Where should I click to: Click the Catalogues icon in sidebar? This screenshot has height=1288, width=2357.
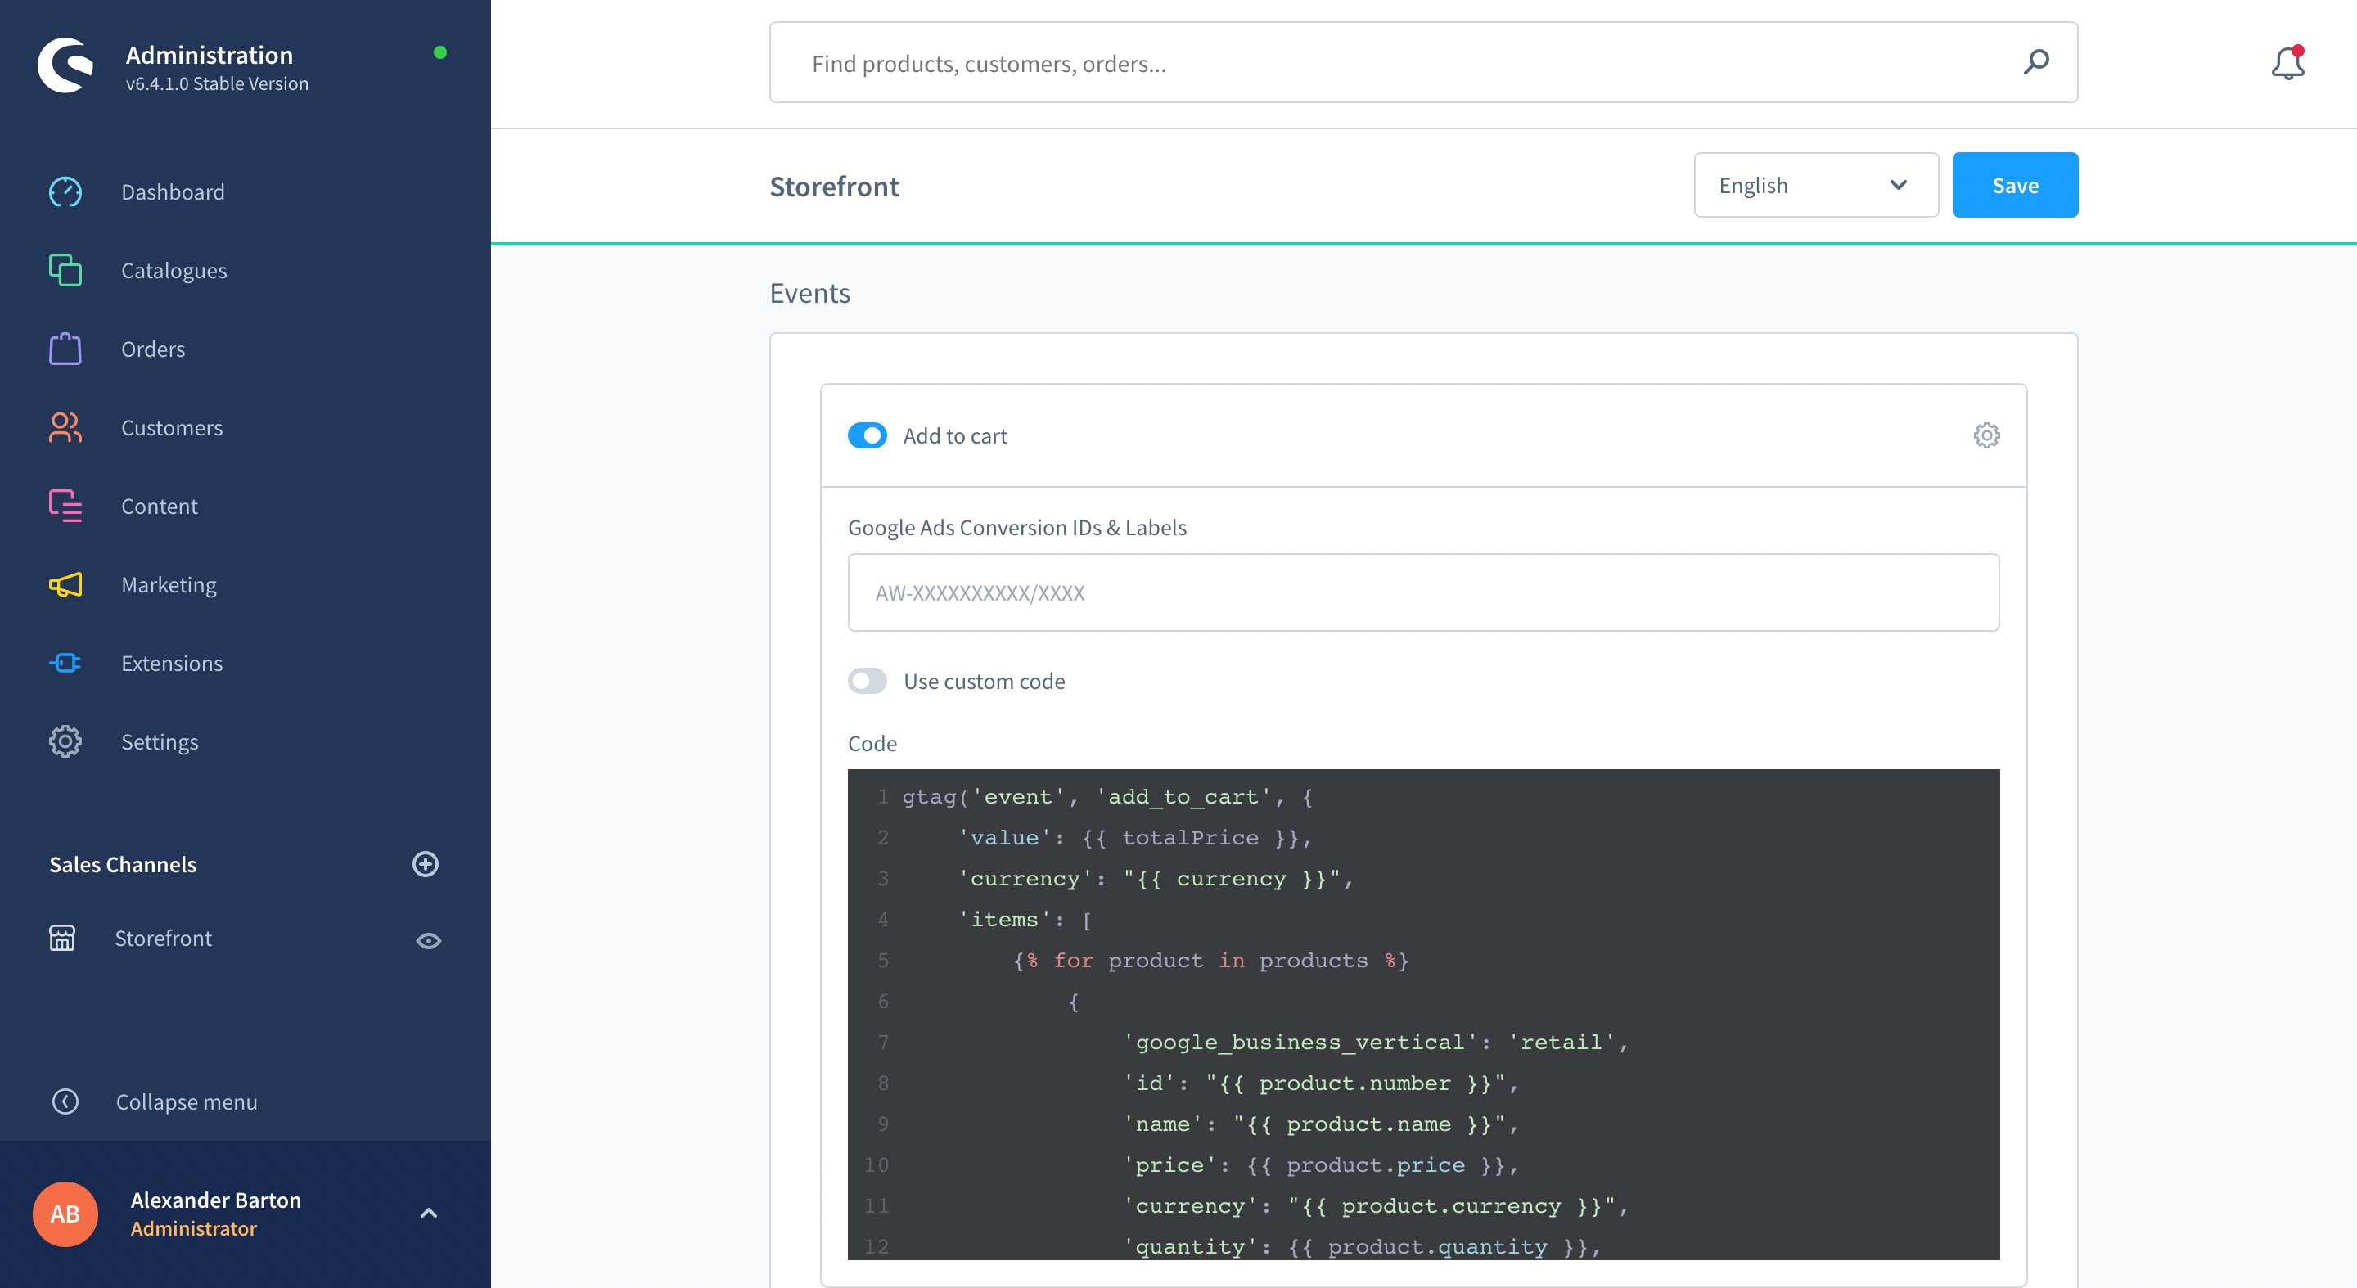click(x=65, y=271)
